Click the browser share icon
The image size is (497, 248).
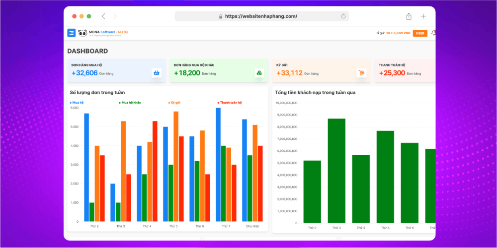[x=409, y=16]
